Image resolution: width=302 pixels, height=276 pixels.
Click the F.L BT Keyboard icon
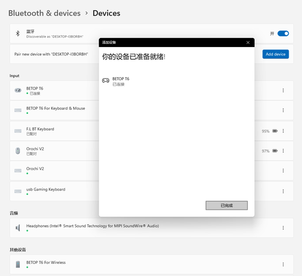[18, 131]
